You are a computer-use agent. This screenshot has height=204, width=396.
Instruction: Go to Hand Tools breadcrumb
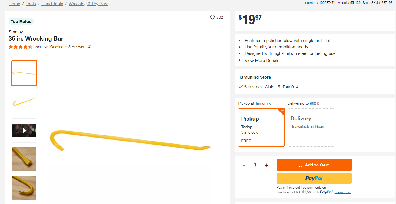52,4
